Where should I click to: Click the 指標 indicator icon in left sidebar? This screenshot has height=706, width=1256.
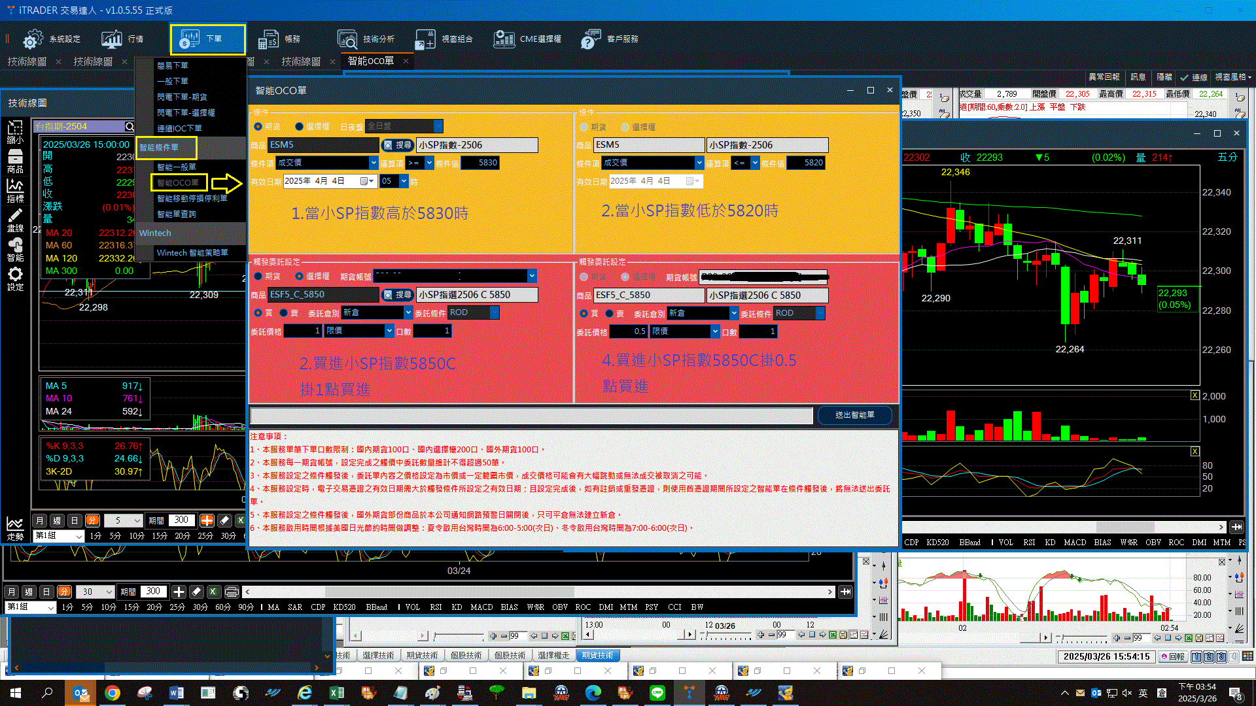[15, 191]
